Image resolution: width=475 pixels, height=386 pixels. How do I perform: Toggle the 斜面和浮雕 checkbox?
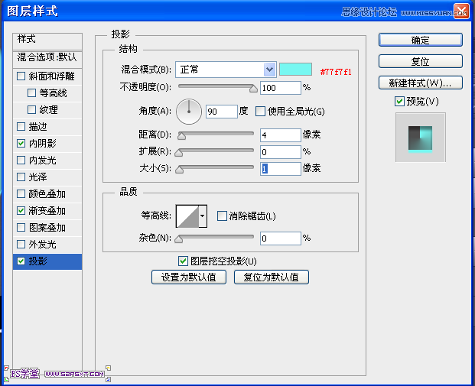coord(21,76)
